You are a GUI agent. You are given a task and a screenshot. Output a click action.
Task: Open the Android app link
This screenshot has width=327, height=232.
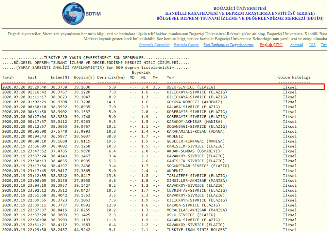point(296,45)
